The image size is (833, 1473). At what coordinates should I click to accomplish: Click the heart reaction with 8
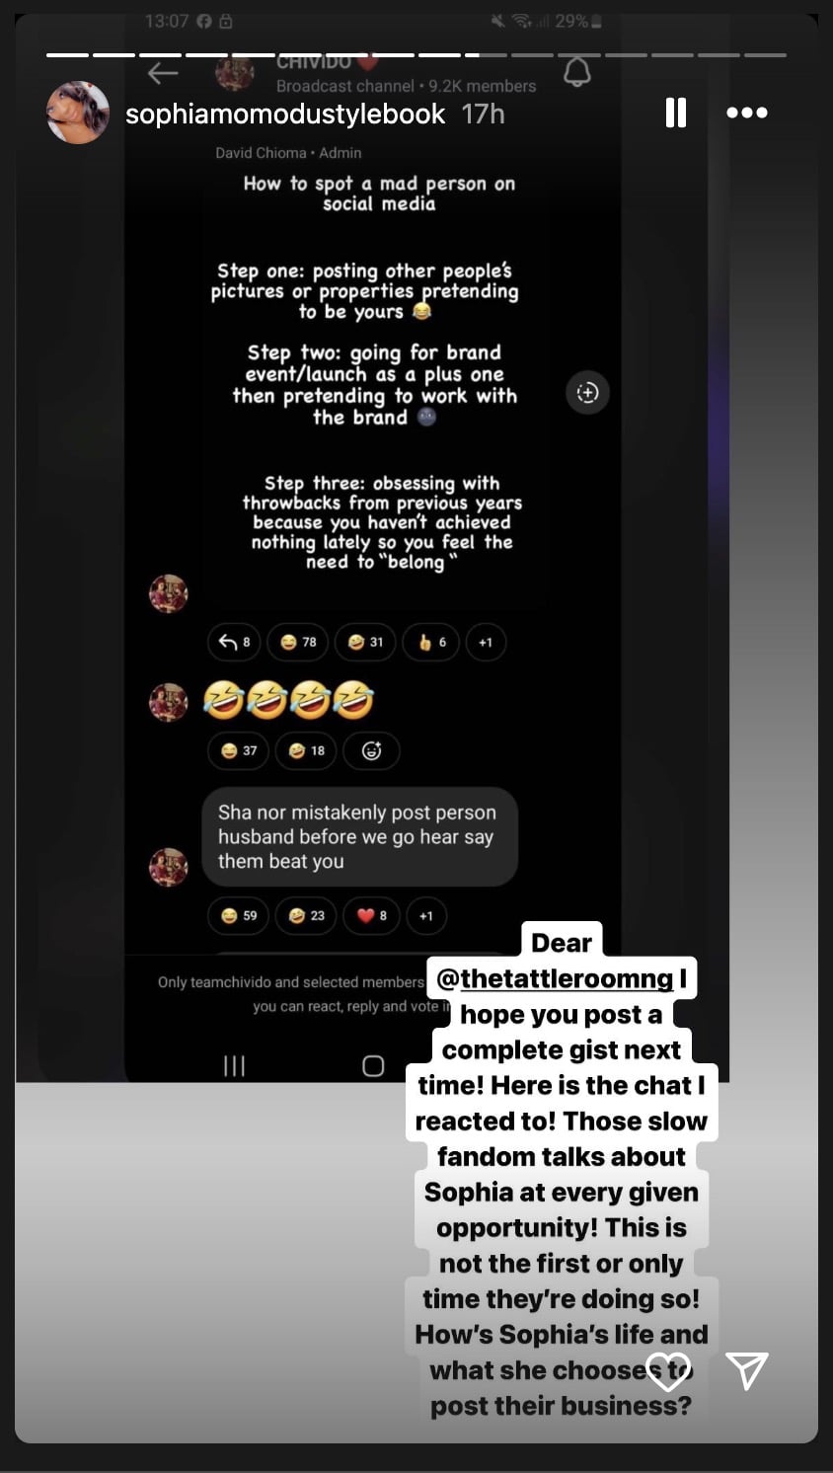[371, 916]
